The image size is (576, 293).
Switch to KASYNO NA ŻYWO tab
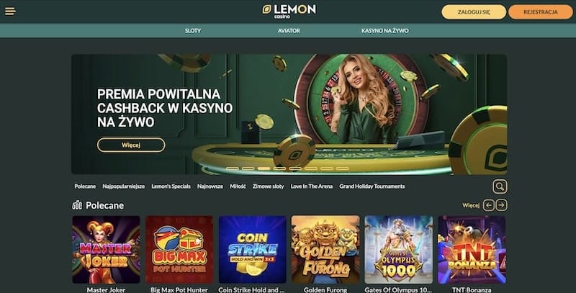point(385,31)
